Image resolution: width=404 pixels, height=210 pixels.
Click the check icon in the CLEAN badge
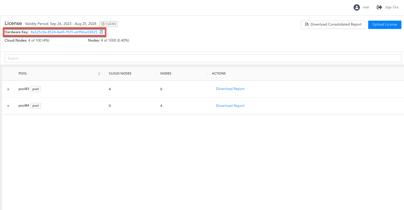pyautogui.click(x=103, y=24)
